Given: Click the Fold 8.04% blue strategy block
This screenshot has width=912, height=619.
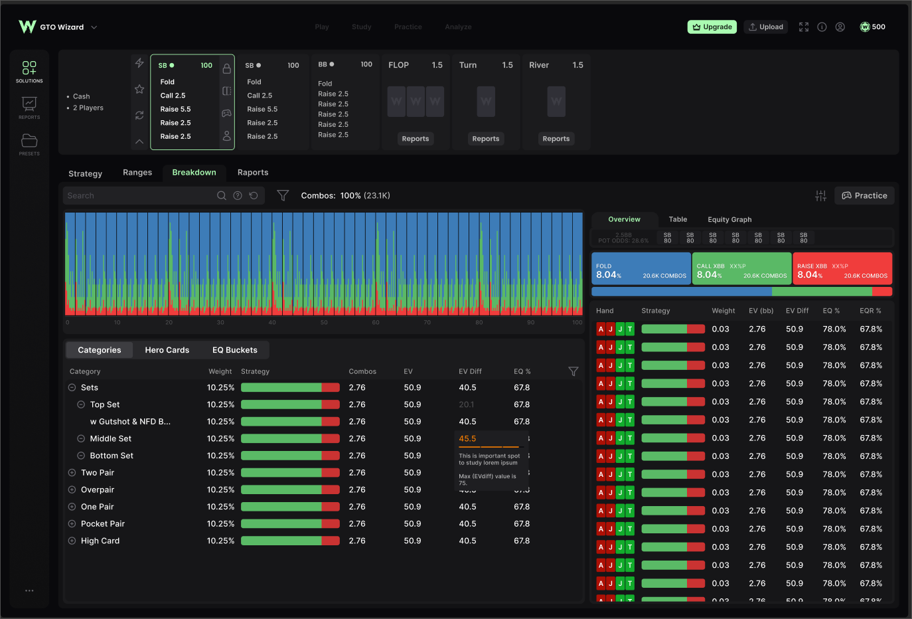Looking at the screenshot, I should [x=641, y=268].
